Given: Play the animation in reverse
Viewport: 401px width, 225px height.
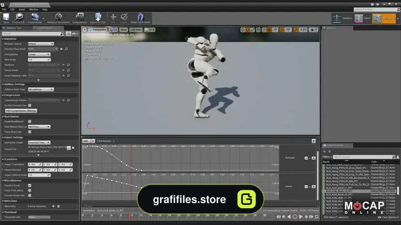Looking at the screenshot, I should (289, 216).
